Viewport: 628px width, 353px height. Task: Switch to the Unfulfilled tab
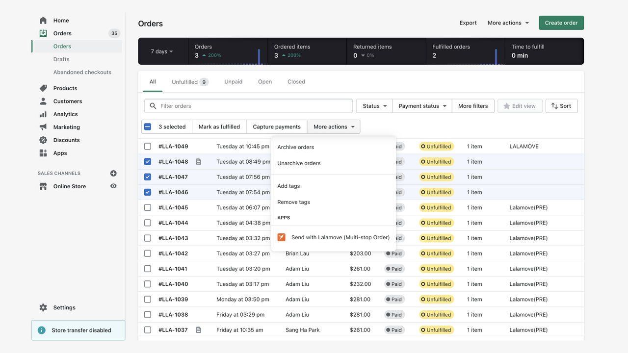point(185,81)
